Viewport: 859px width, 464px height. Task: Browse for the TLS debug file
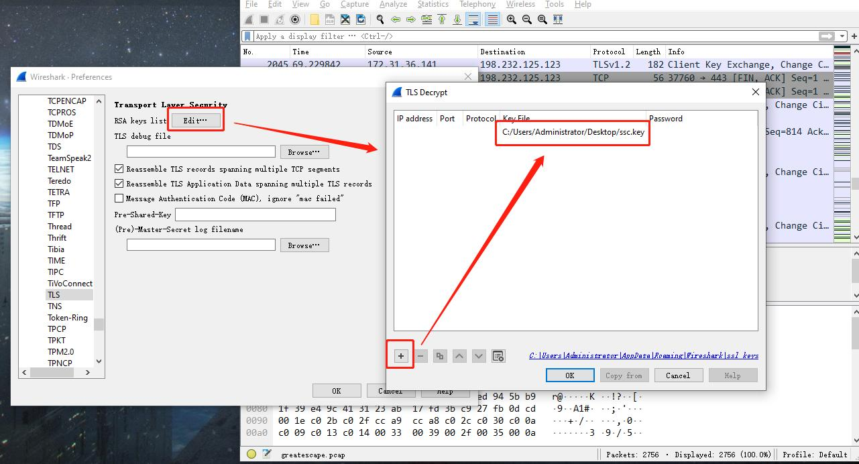point(304,152)
